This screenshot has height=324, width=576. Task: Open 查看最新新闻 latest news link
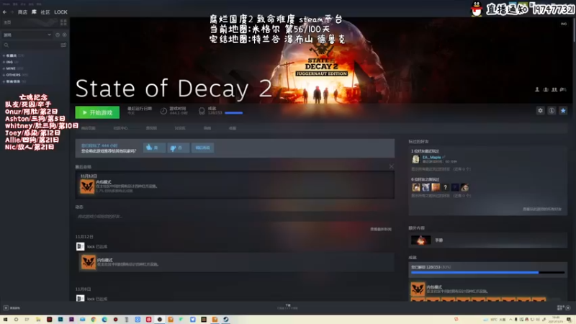pos(381,229)
